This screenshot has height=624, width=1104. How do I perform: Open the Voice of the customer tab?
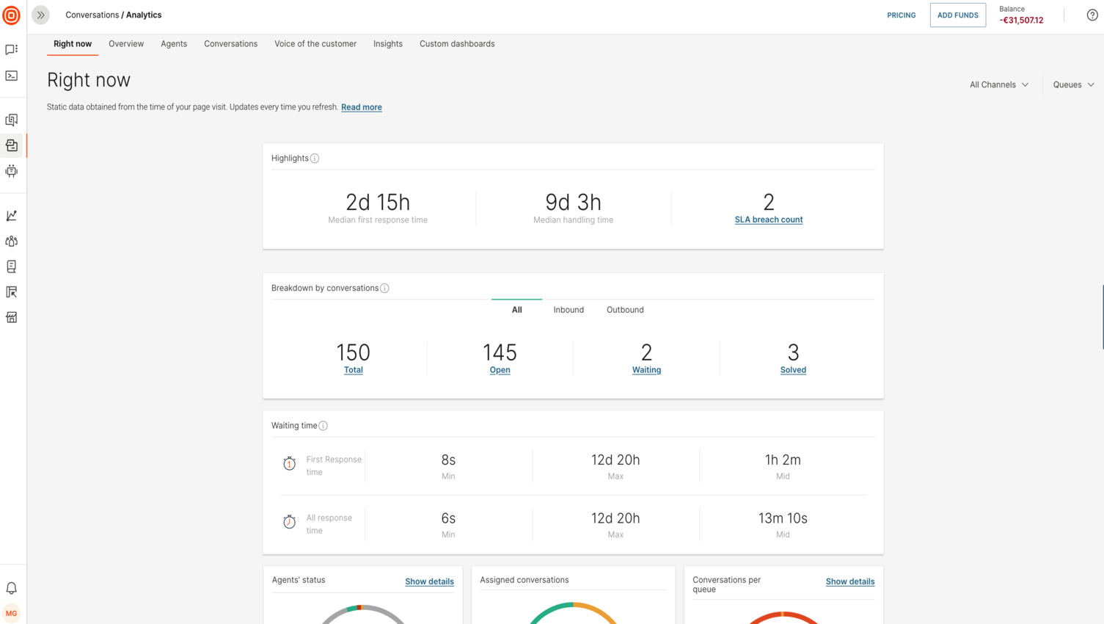[315, 44]
